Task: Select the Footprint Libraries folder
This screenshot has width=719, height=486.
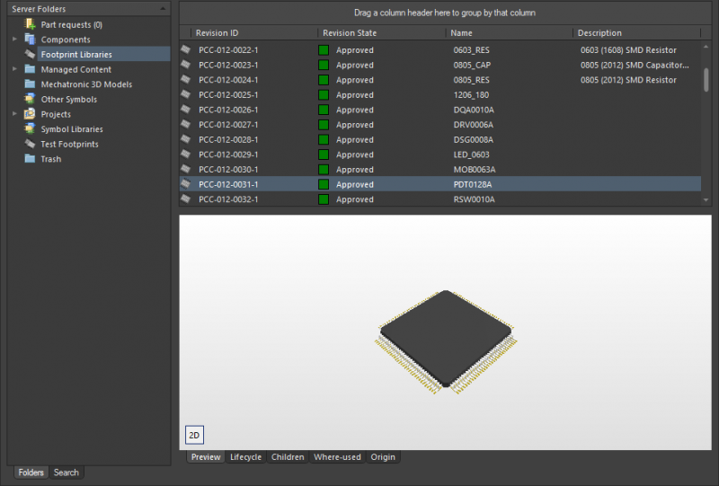Action: (76, 55)
